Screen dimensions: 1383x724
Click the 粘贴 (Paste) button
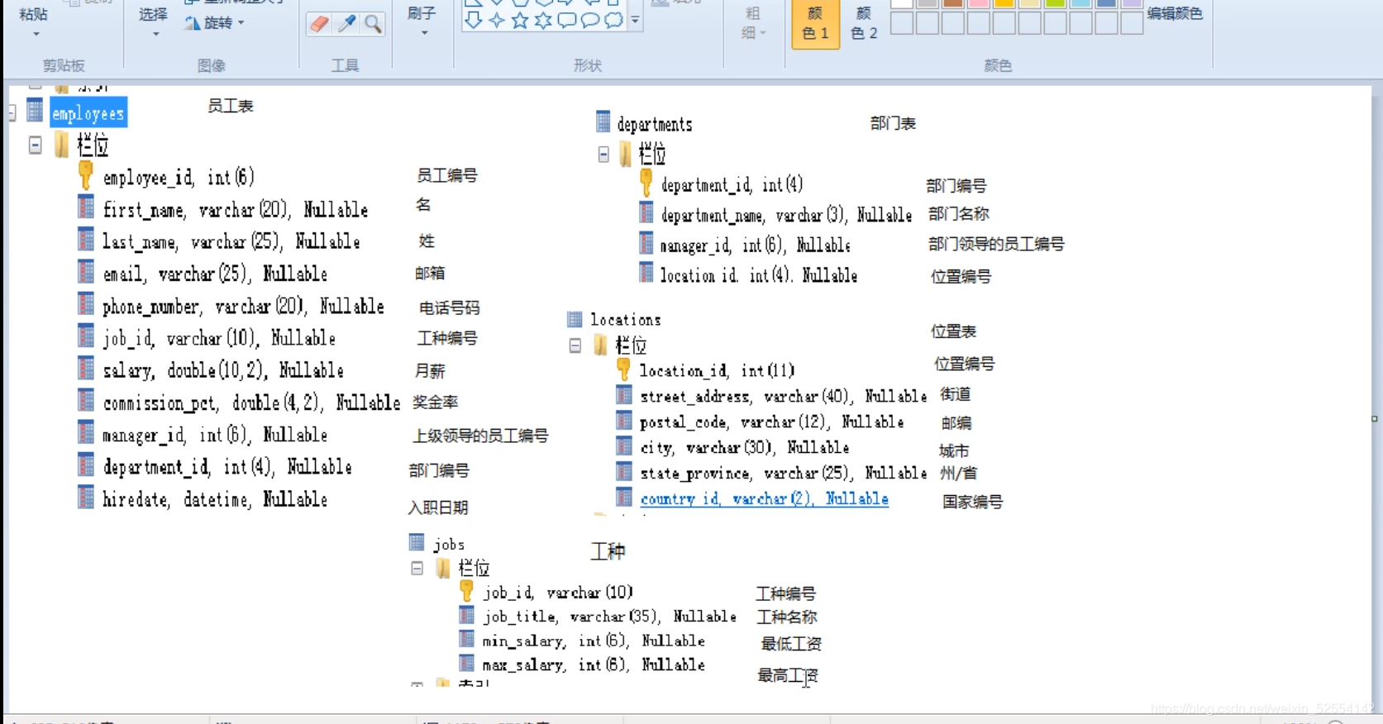pyautogui.click(x=34, y=14)
